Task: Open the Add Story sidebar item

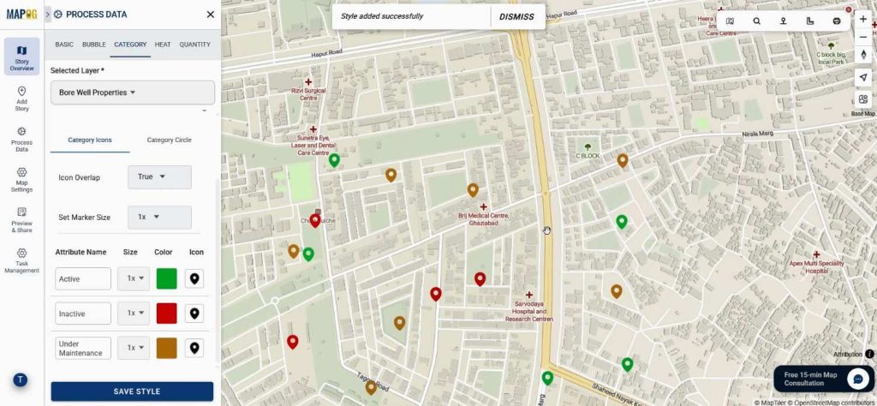Action: [x=21, y=99]
